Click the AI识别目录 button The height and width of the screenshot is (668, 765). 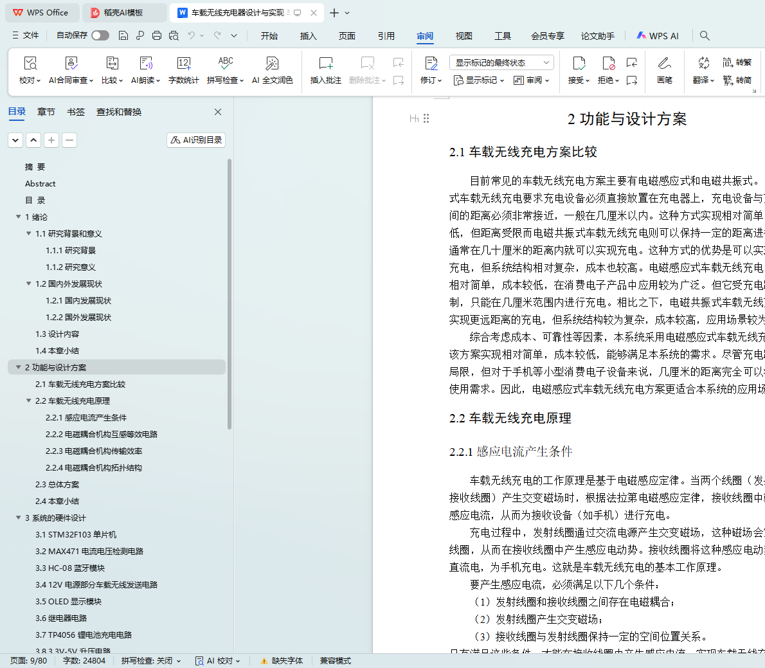(x=196, y=140)
